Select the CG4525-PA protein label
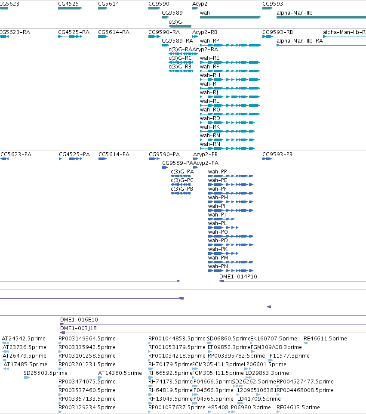The height and width of the screenshot is (414, 366). 74,154
